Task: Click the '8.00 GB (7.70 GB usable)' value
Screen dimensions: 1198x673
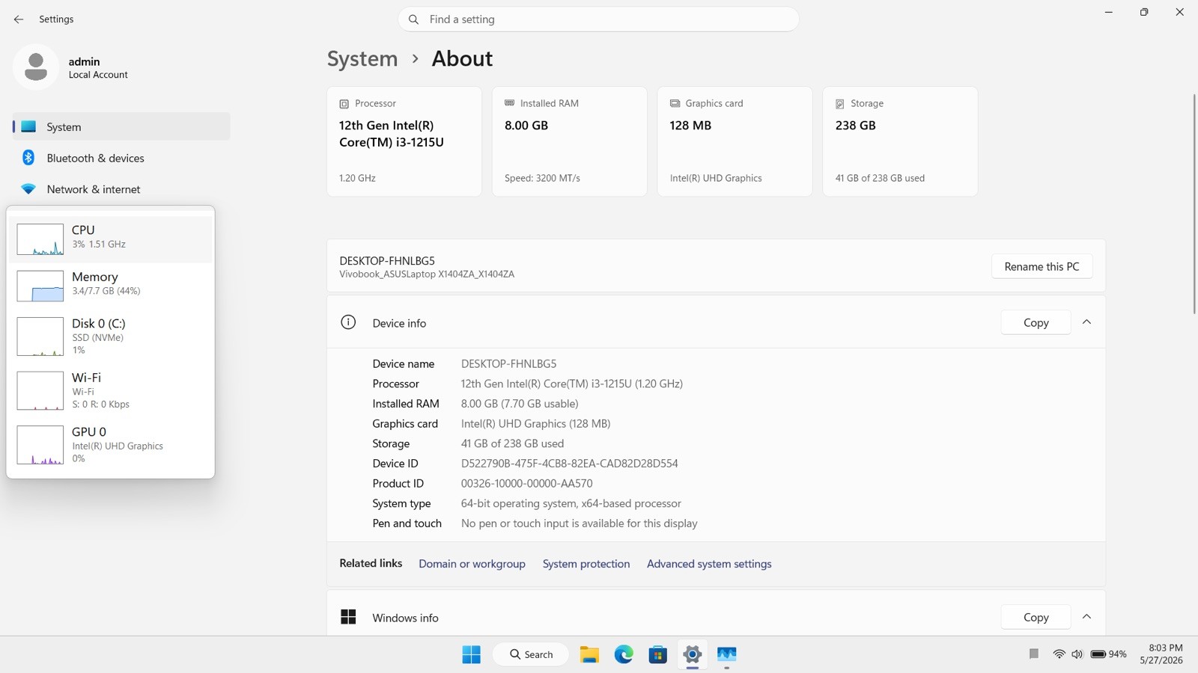Action: (x=520, y=404)
